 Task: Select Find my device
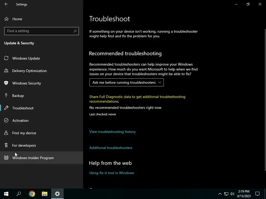coord(42,133)
